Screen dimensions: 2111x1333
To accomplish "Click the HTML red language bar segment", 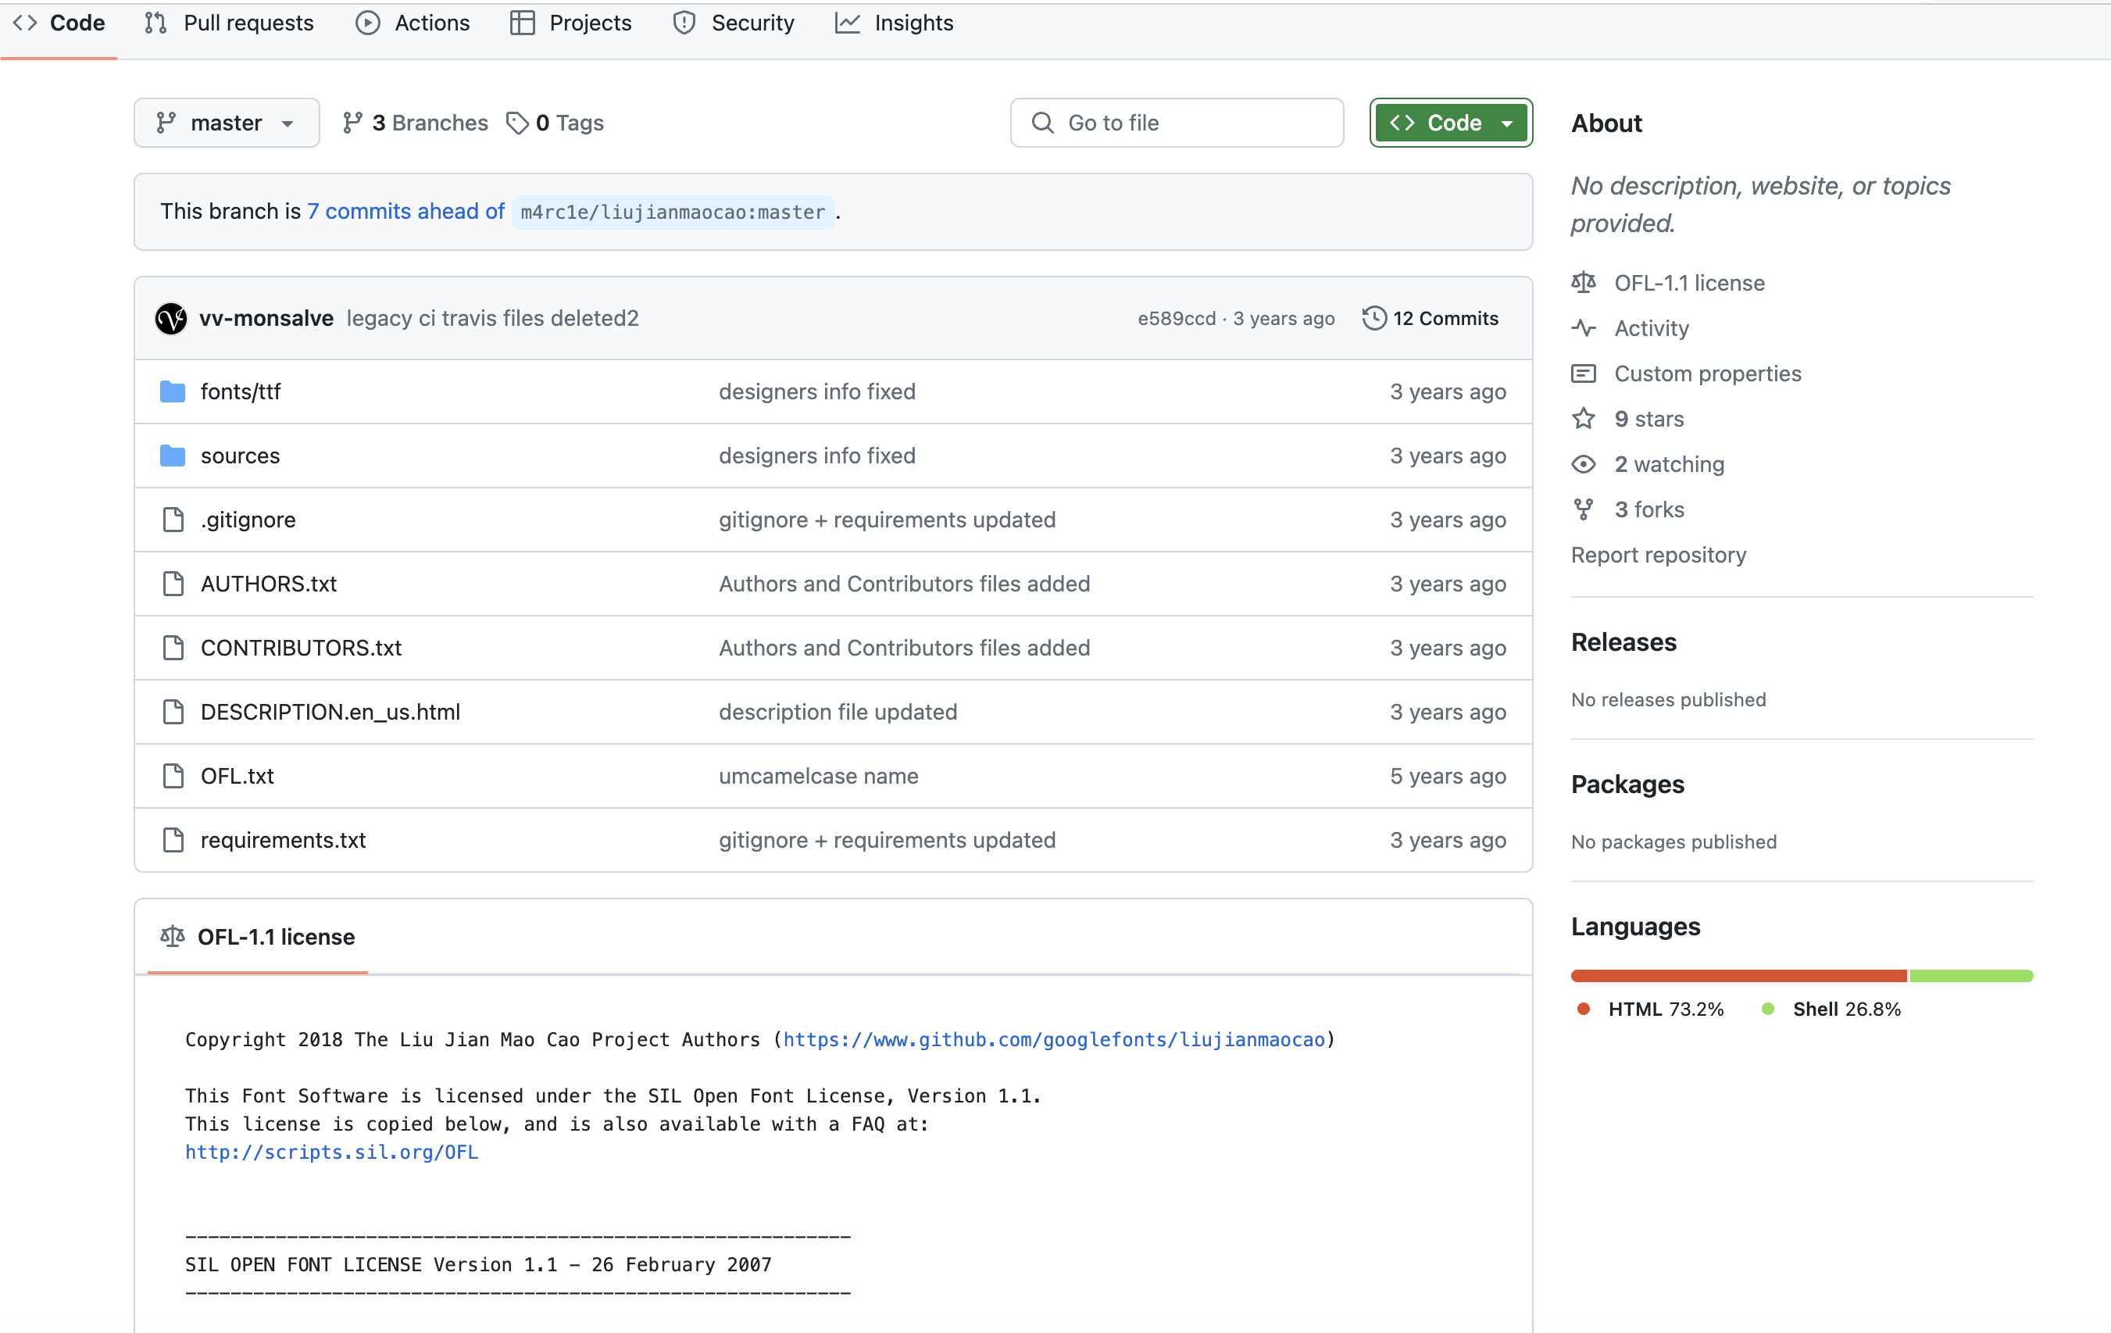I will (1738, 976).
